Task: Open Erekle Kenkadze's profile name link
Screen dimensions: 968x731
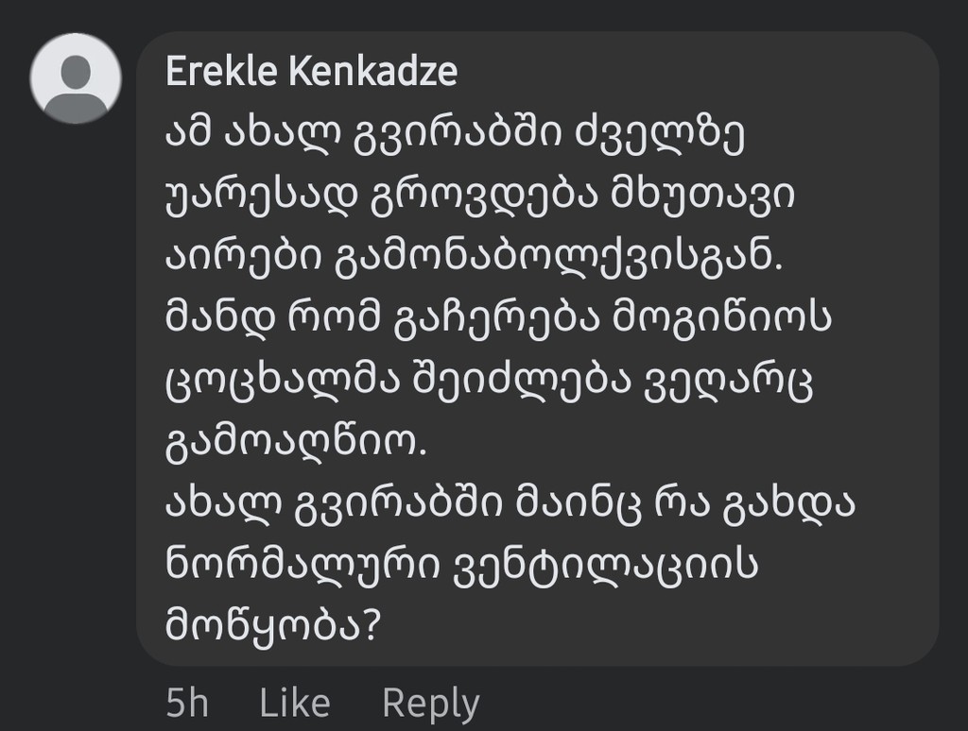Action: [x=311, y=72]
